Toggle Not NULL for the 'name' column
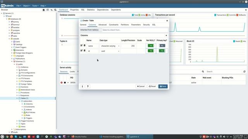Screen dimensions: 248x139 coord(151,46)
